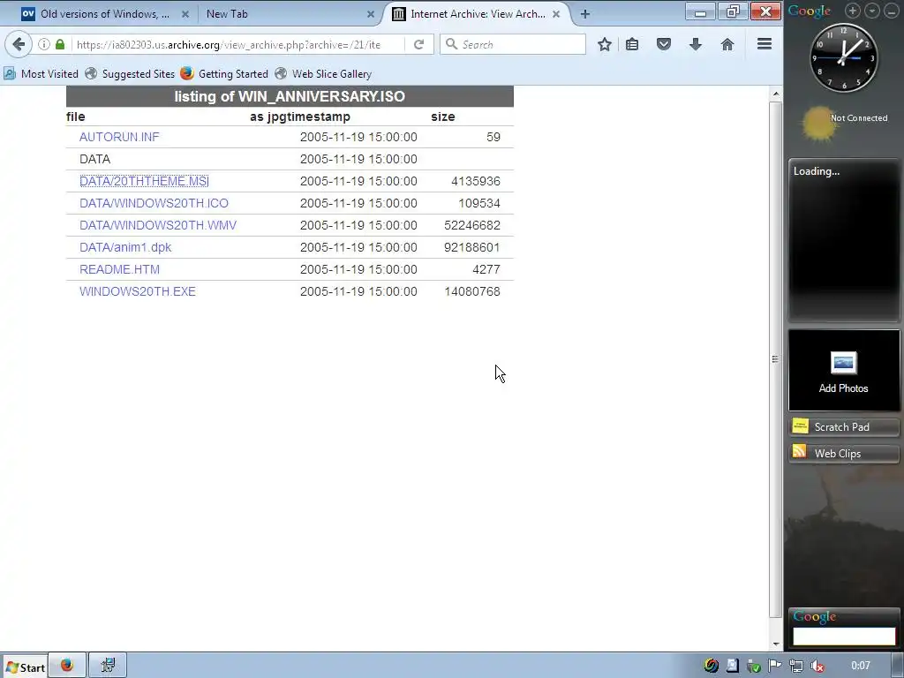The height and width of the screenshot is (678, 904).
Task: Add gadget with sidebar plus button
Action: pos(853,11)
